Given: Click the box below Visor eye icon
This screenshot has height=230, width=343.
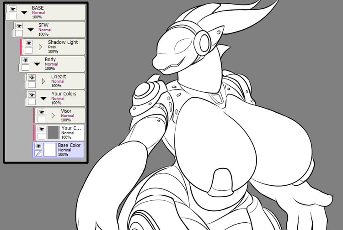Looking at the screenshot, I should pos(41,119).
